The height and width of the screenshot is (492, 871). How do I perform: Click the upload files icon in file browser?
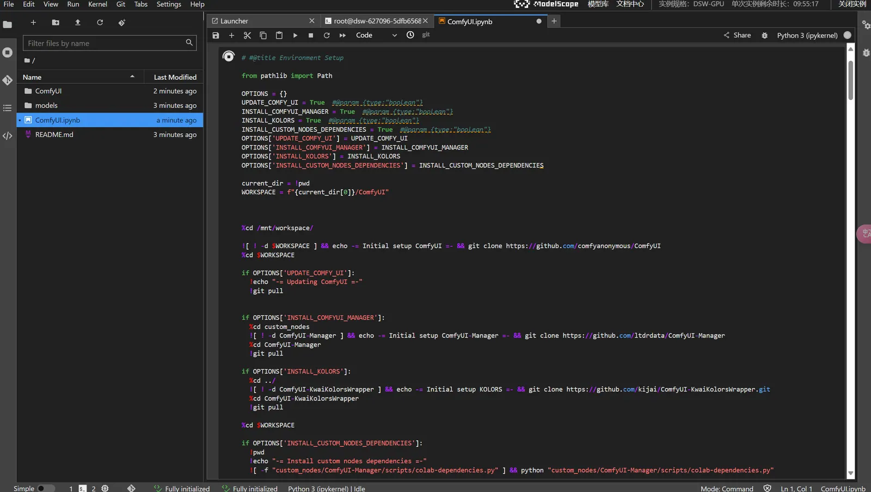tap(78, 23)
